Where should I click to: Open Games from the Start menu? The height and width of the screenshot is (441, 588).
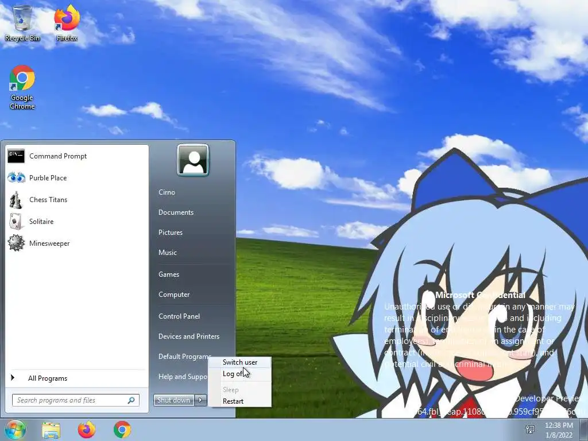(169, 274)
